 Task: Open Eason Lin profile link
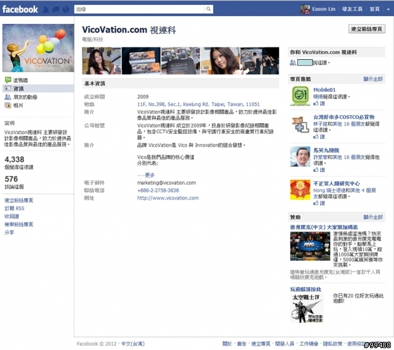point(324,9)
